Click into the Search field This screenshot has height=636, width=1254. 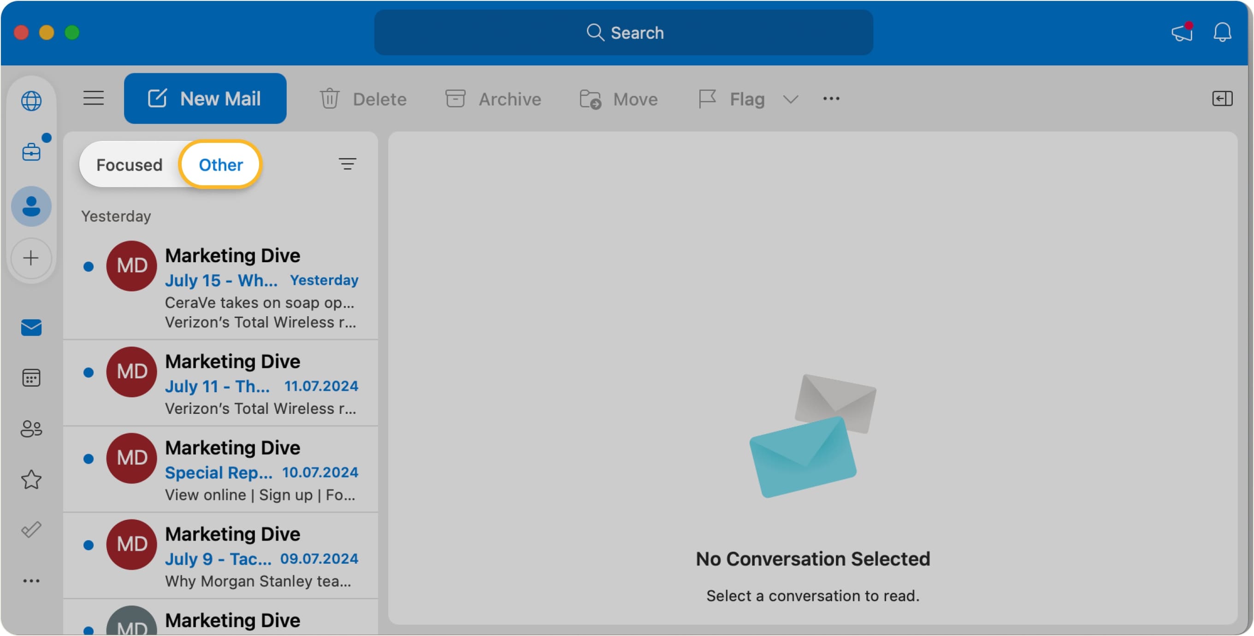point(624,33)
